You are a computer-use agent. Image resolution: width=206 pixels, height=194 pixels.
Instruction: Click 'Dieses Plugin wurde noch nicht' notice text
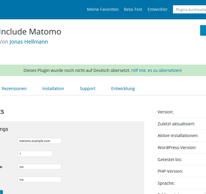(77, 70)
